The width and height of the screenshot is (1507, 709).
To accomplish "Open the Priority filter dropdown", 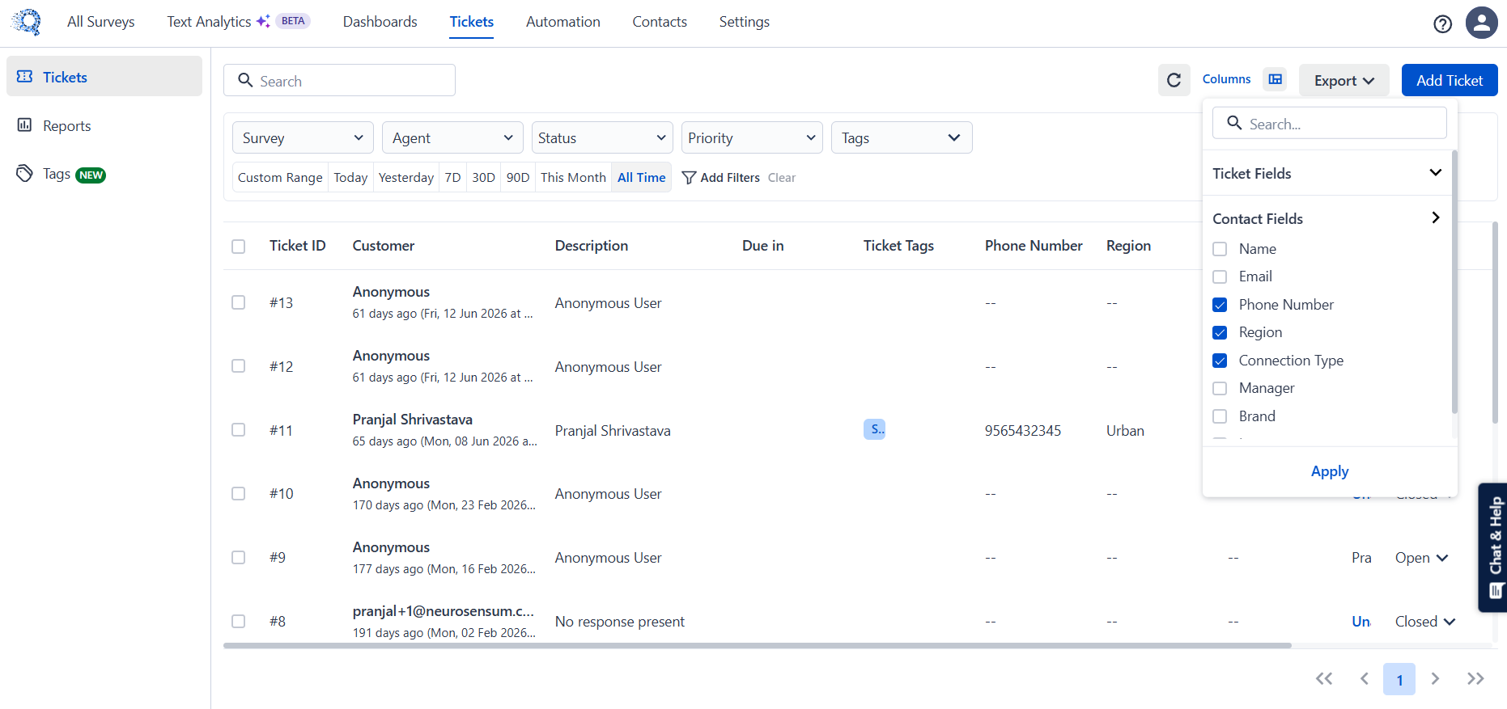I will click(x=752, y=137).
